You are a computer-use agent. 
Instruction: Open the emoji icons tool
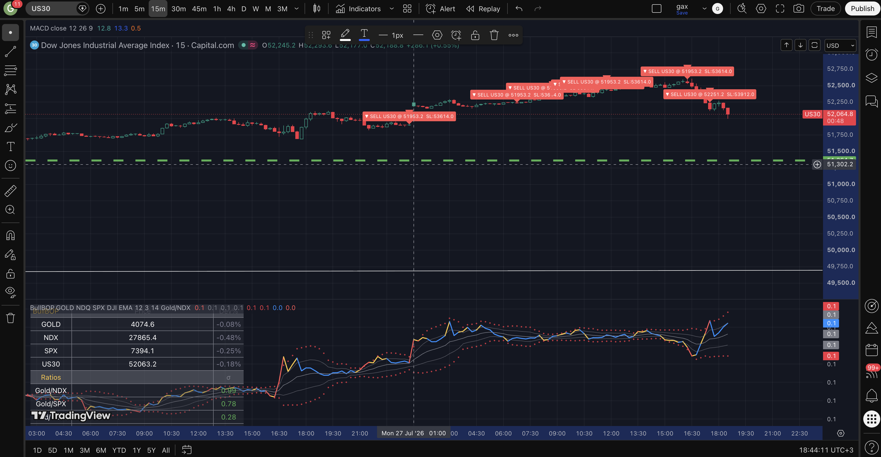point(10,166)
